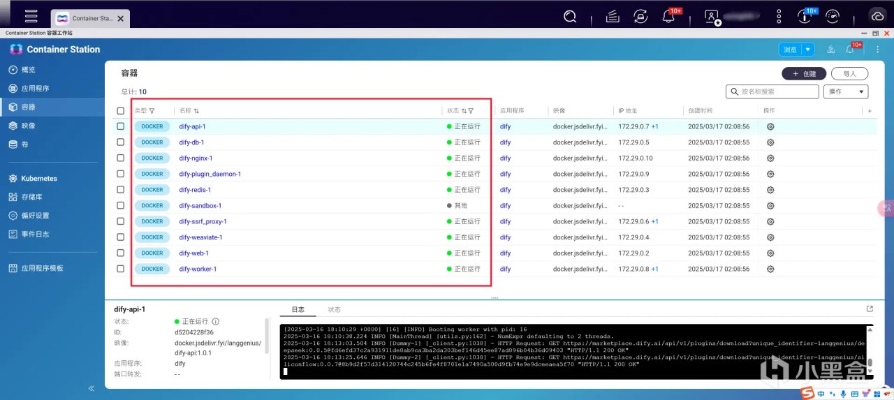Click the 导入 import button

coord(849,73)
